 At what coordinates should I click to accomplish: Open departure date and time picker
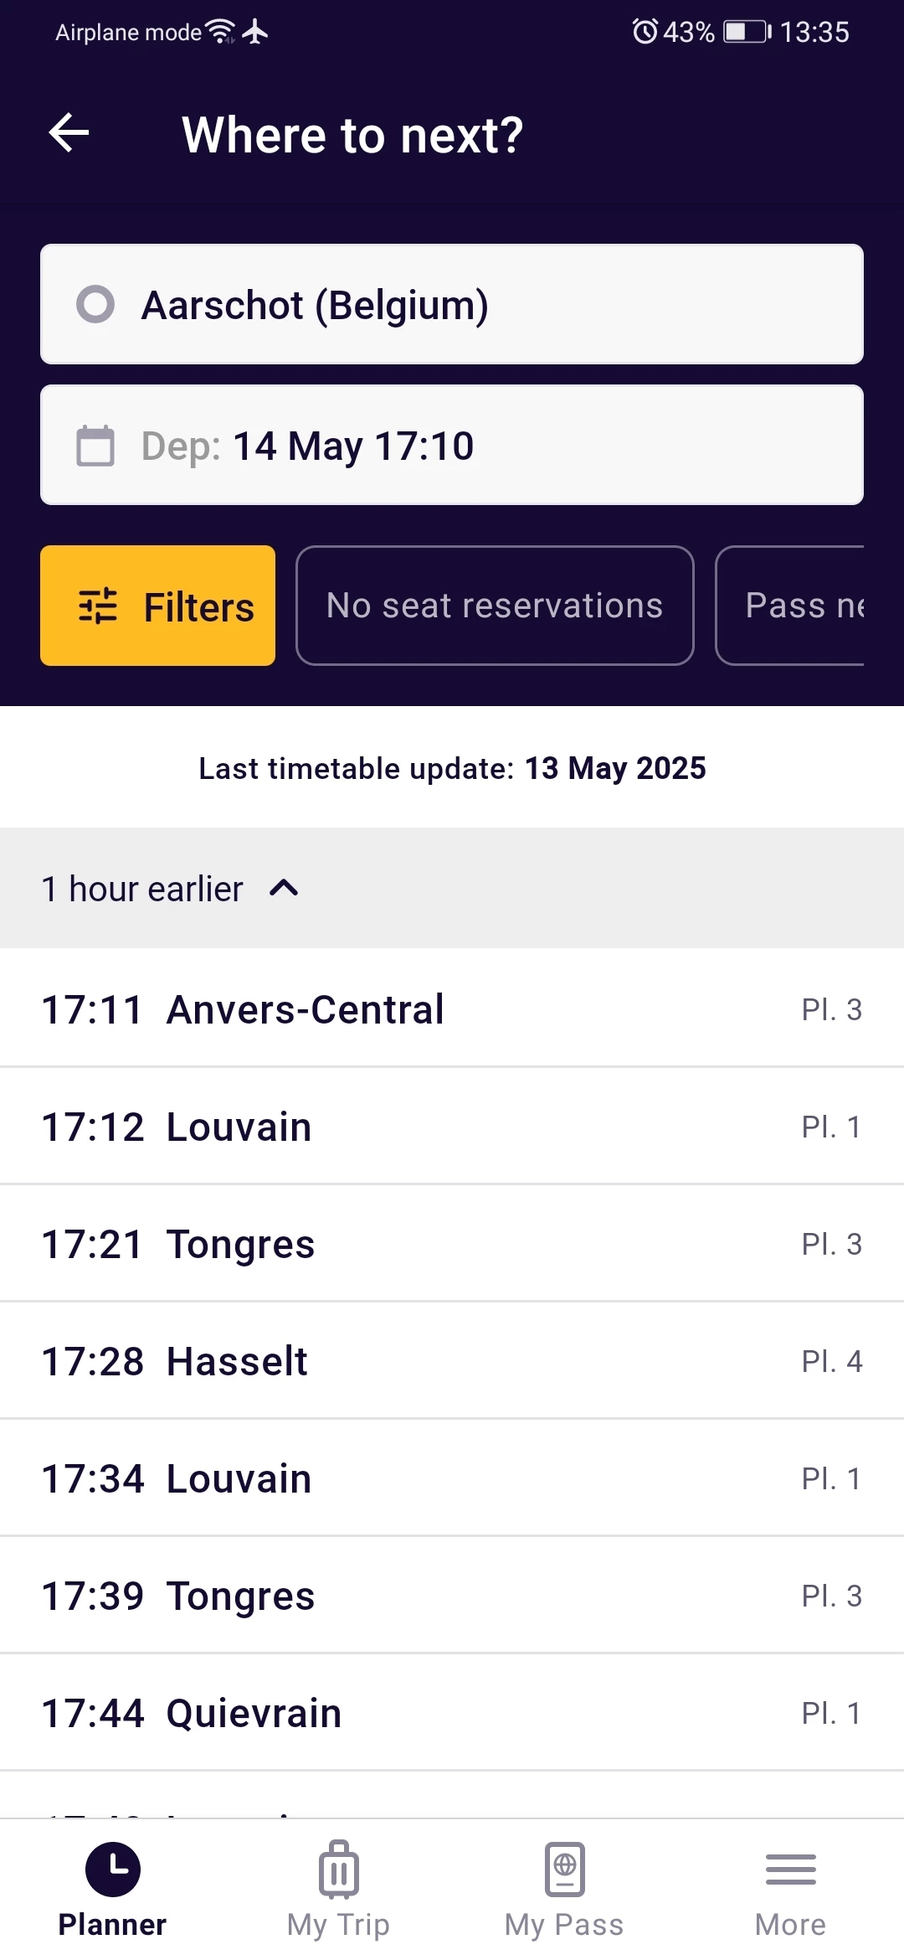point(452,446)
